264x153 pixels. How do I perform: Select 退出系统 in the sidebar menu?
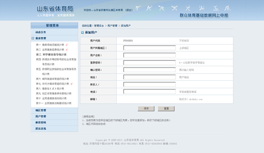click(x=41, y=128)
